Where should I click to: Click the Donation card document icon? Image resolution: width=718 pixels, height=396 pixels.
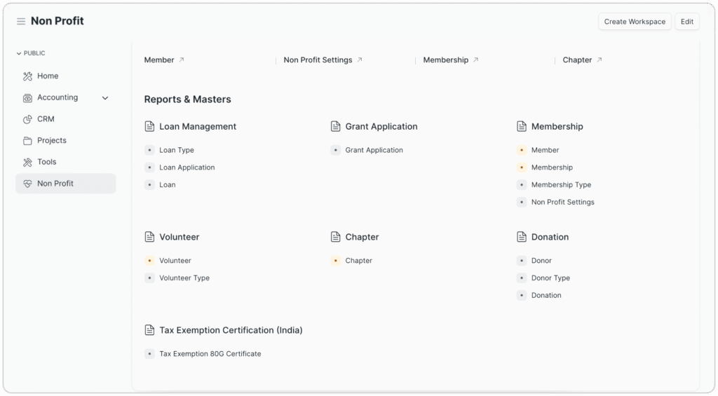tap(522, 237)
